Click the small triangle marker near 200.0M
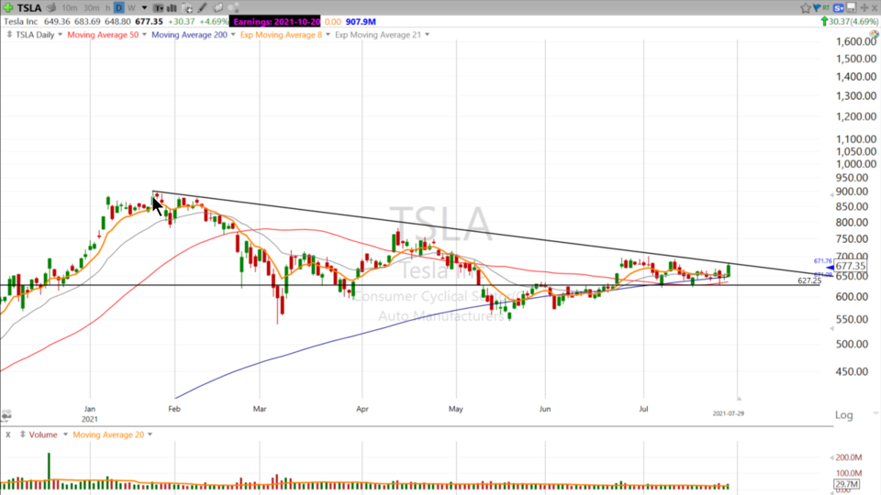 click(831, 457)
